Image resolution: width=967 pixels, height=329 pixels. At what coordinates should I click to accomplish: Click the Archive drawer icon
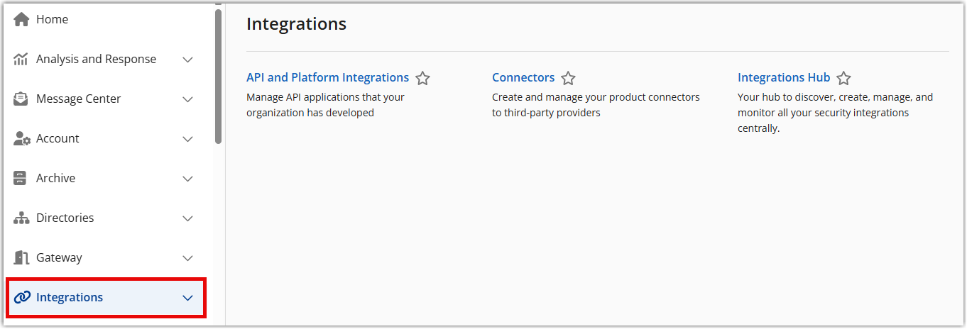(x=21, y=179)
